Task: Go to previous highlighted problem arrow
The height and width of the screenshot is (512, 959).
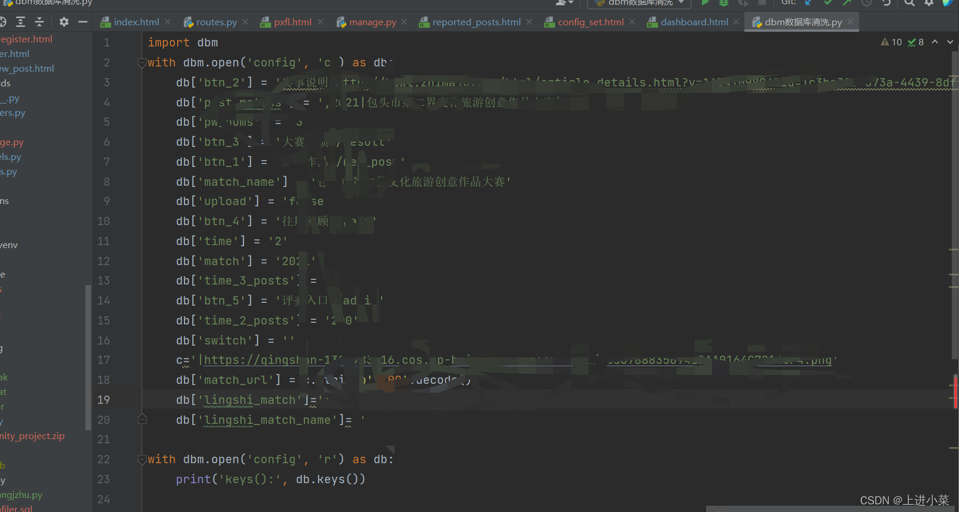Action: point(935,42)
